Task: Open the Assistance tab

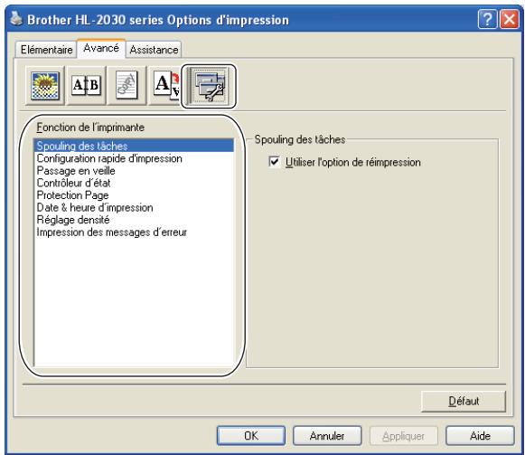Action: [154, 50]
